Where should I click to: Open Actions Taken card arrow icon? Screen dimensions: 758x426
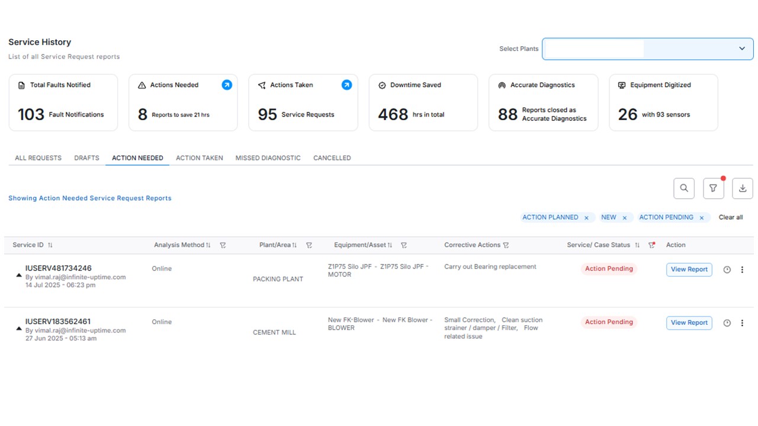346,85
